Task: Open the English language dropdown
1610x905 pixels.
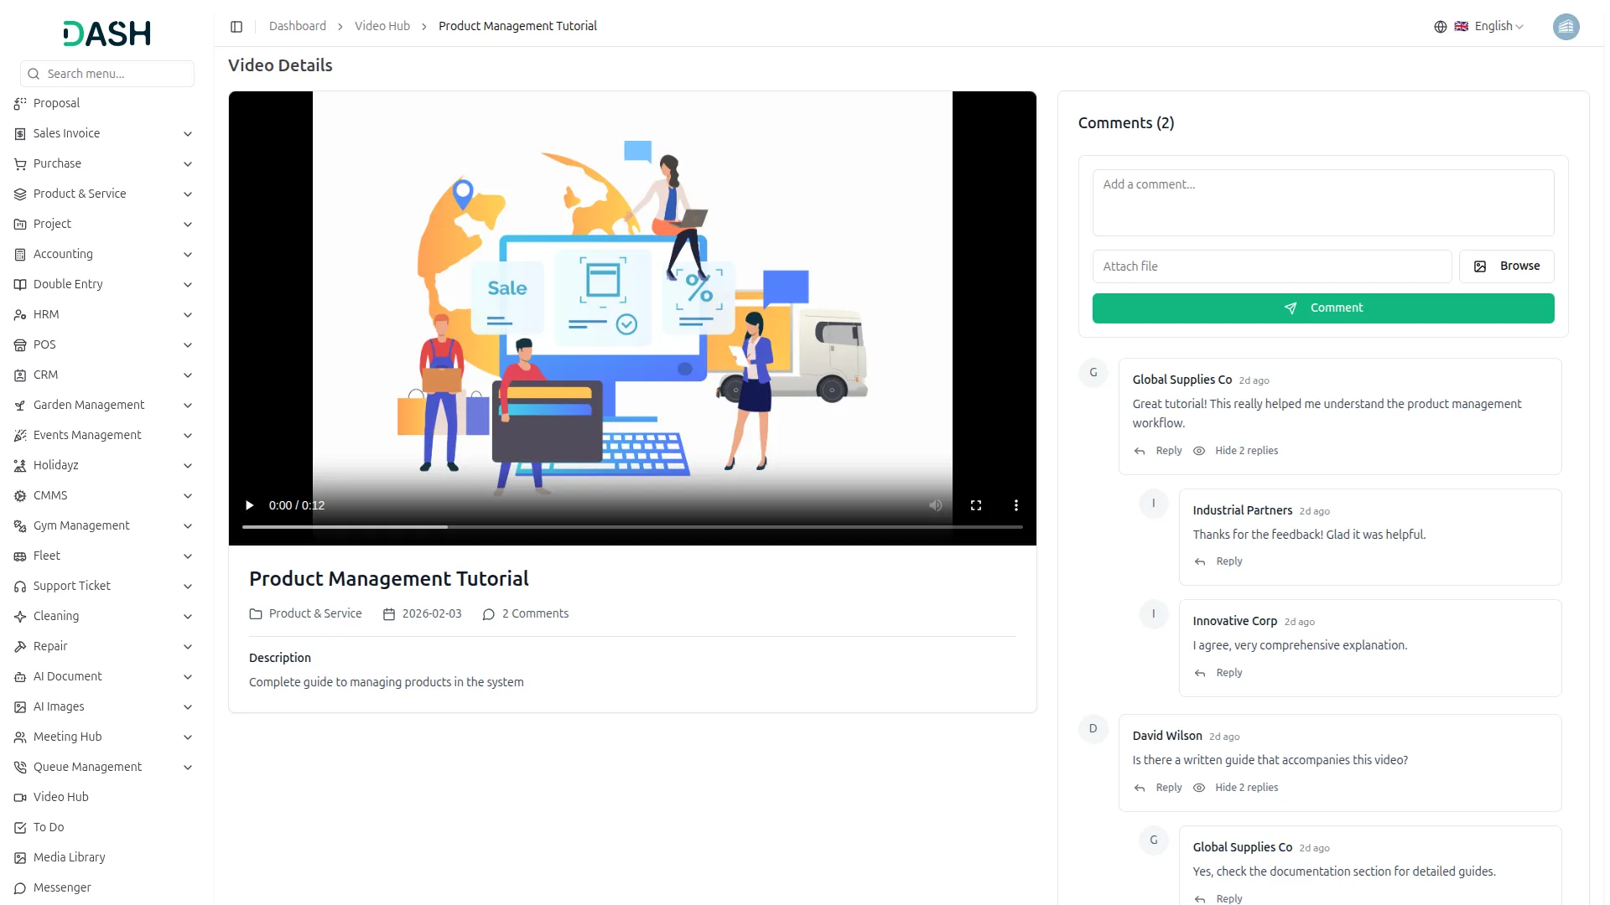Action: (1495, 26)
